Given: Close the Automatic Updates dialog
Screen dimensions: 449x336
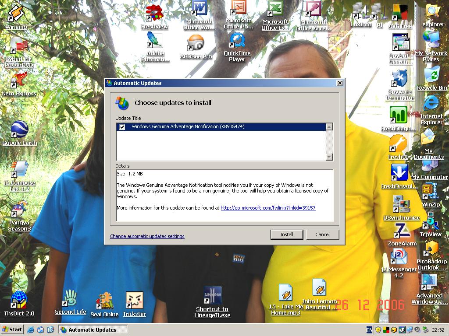Looking at the screenshot, I should pyautogui.click(x=340, y=83).
